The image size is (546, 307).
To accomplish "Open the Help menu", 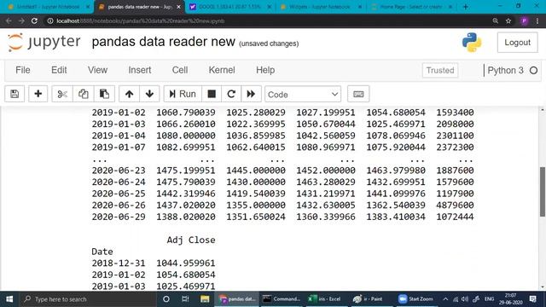I will [x=265, y=70].
